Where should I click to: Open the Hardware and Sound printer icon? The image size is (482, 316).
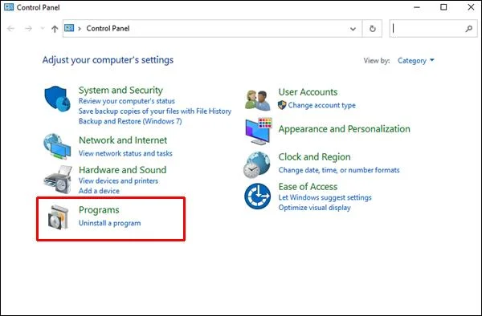pyautogui.click(x=58, y=180)
